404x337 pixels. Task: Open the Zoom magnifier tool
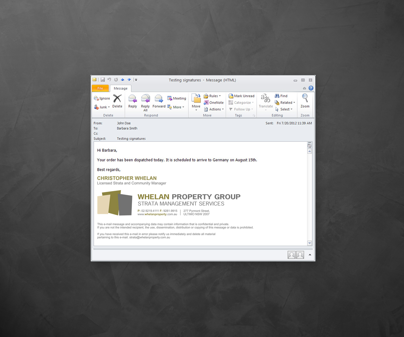[x=305, y=101]
